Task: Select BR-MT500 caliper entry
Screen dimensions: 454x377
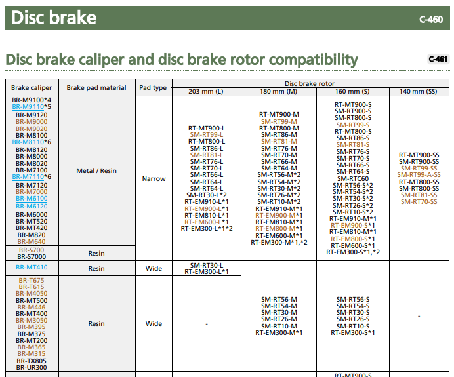Action: pyautogui.click(x=31, y=300)
